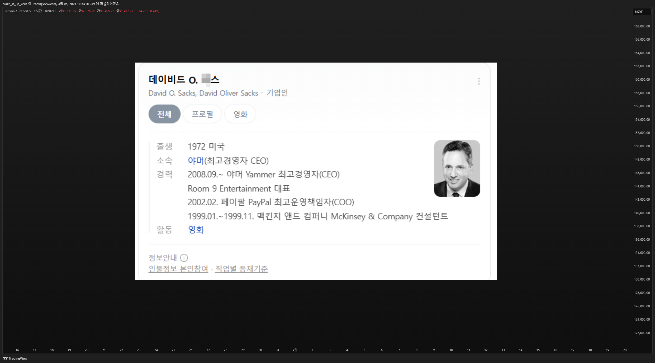Image resolution: width=655 pixels, height=363 pixels.
Task: Click the Room 9 Entertainment 대표 line
Action: pos(239,188)
